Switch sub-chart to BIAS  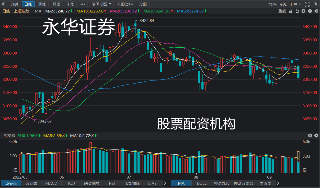coord(152,183)
